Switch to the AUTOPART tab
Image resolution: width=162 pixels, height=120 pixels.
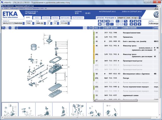click(x=78, y=18)
